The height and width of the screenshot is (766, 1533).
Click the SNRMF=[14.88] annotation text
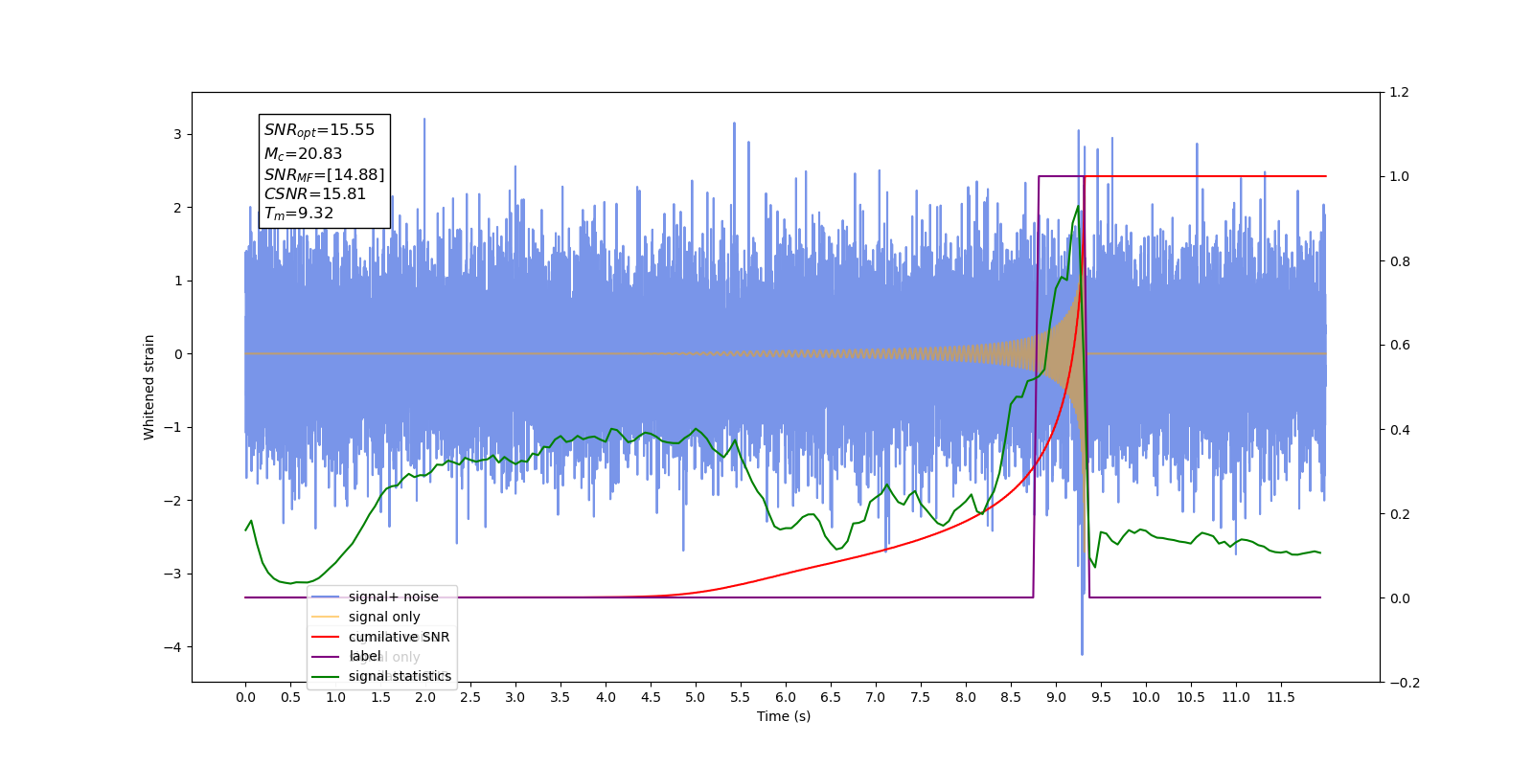tap(324, 174)
